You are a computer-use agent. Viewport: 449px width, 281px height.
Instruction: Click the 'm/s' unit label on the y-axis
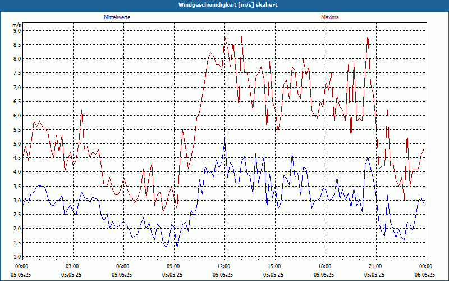(x=17, y=25)
